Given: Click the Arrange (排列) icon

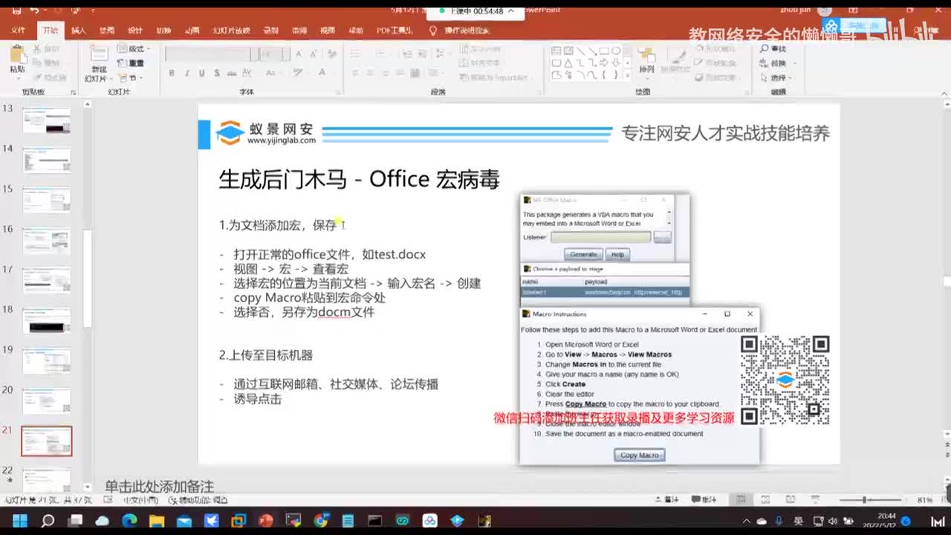Looking at the screenshot, I should pyautogui.click(x=647, y=59).
